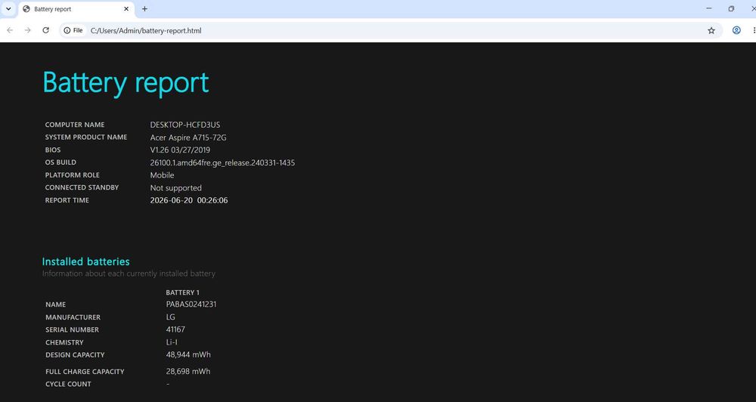Select the serial number 41167

coord(175,329)
